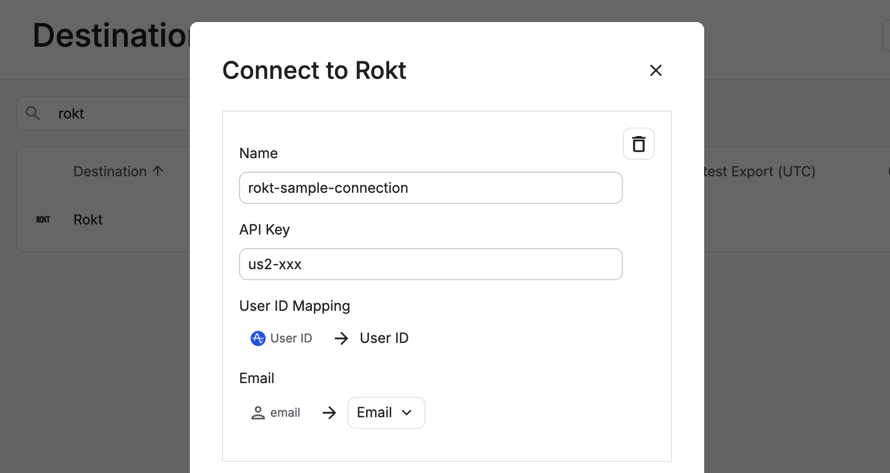Open the Email mapping dropdown
This screenshot has height=473, width=890.
click(386, 413)
